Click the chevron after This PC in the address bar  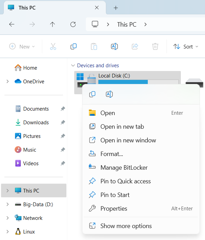click(x=145, y=24)
